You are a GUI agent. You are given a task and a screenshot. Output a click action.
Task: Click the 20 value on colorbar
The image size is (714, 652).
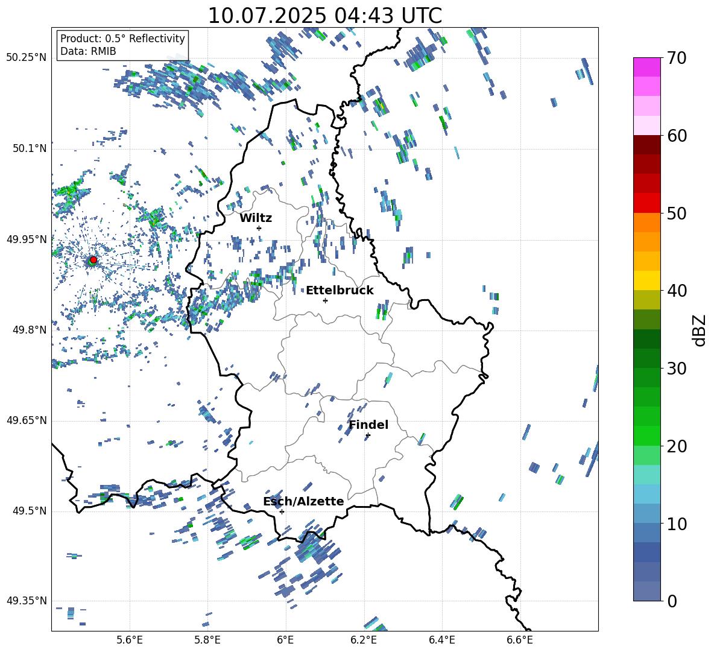tap(677, 446)
